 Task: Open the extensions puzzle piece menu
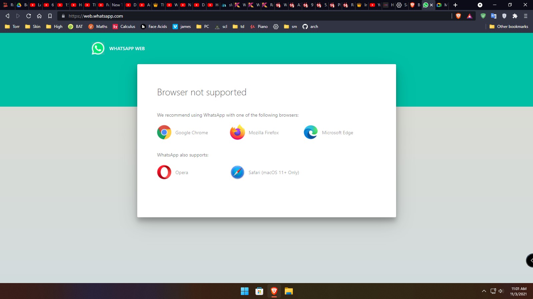click(x=515, y=16)
